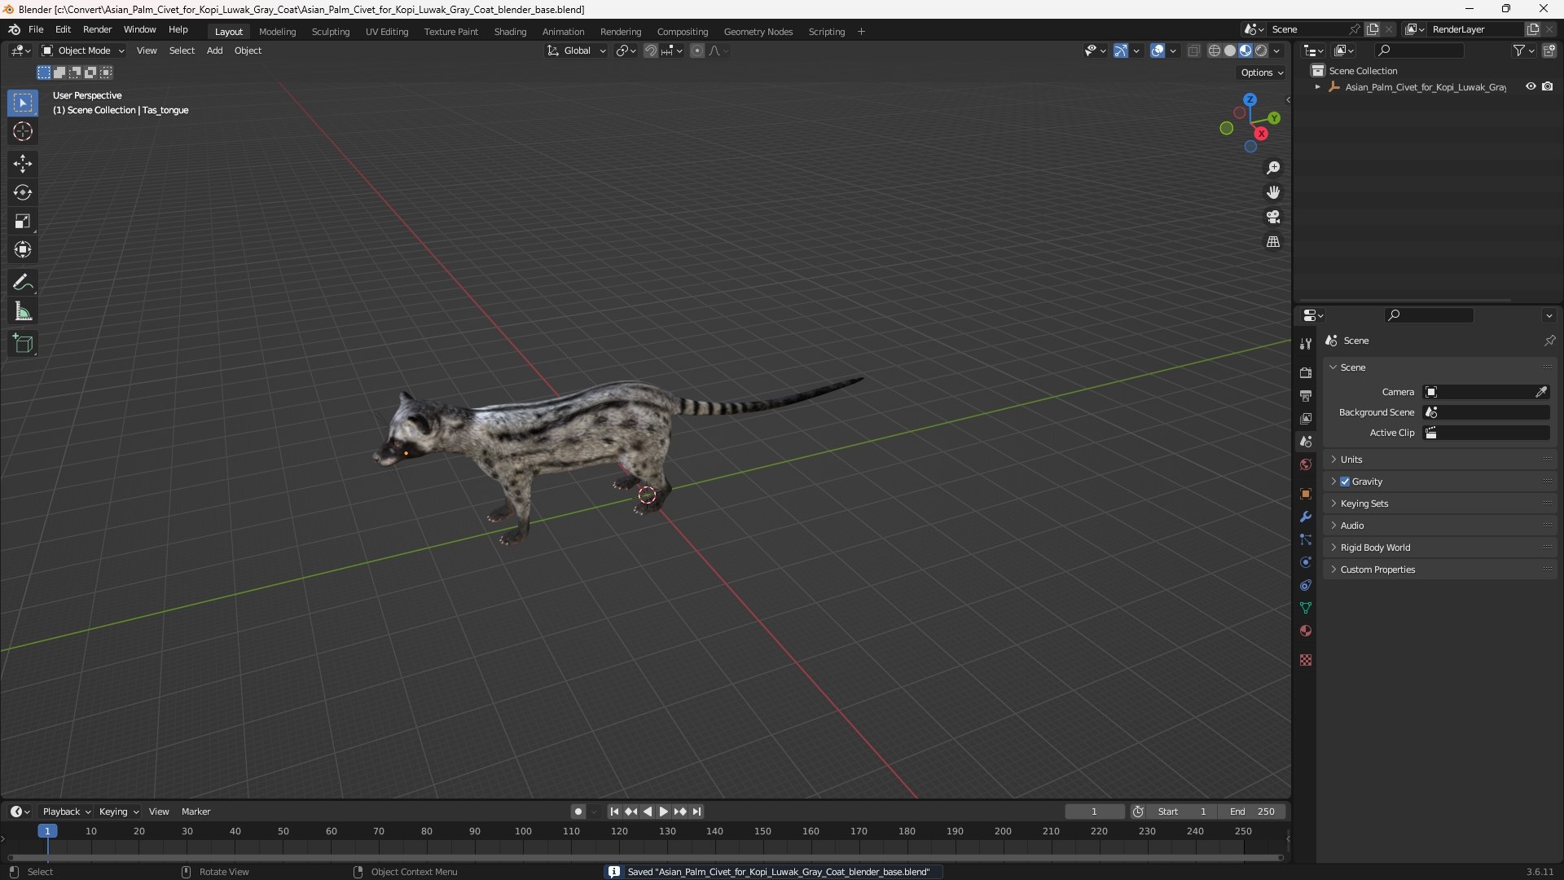The width and height of the screenshot is (1564, 880).
Task: Open the File menu
Action: pos(36,29)
